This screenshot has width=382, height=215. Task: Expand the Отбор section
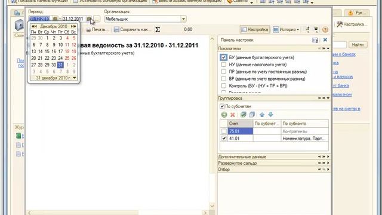click(x=328, y=170)
